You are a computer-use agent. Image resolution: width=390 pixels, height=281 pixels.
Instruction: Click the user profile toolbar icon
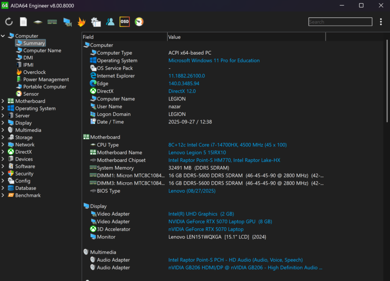tap(110, 22)
